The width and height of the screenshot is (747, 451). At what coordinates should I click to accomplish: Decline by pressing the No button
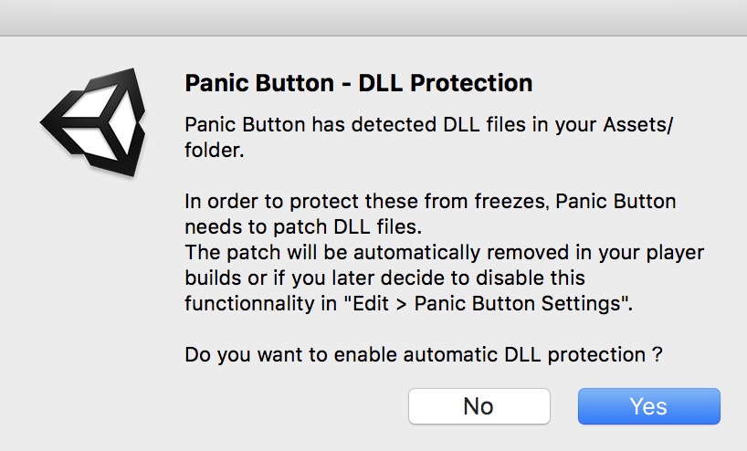coord(479,406)
